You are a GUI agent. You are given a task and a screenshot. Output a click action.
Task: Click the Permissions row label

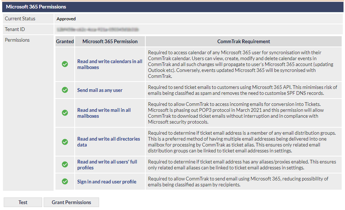pos(17,40)
